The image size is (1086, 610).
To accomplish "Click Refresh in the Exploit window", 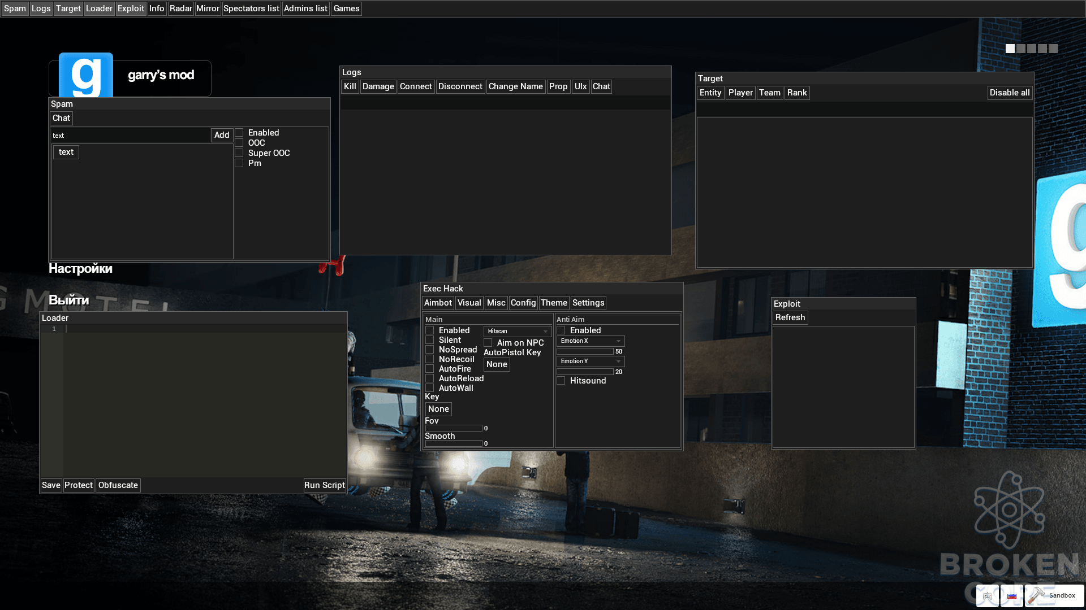I will point(790,317).
